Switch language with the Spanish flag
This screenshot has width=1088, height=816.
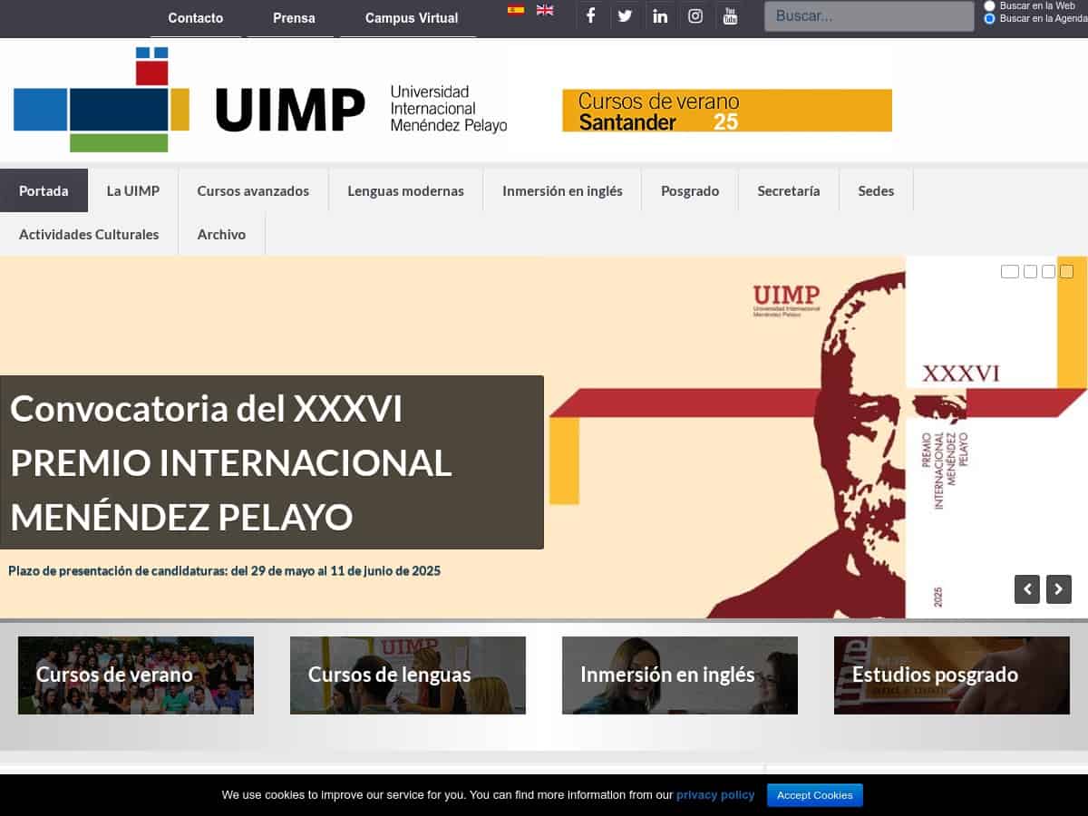tap(516, 10)
